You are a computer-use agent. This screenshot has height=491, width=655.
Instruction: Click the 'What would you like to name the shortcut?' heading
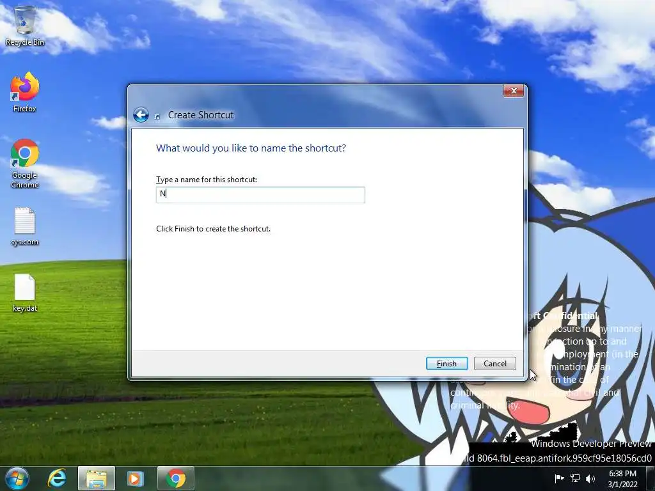click(x=251, y=148)
